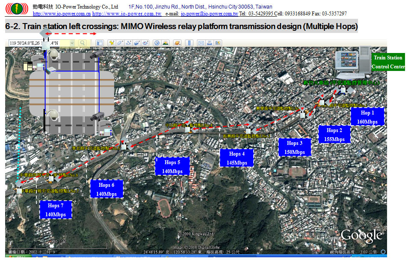Open the www.io-power.com.tw link
408x262 pixels.
127,14
